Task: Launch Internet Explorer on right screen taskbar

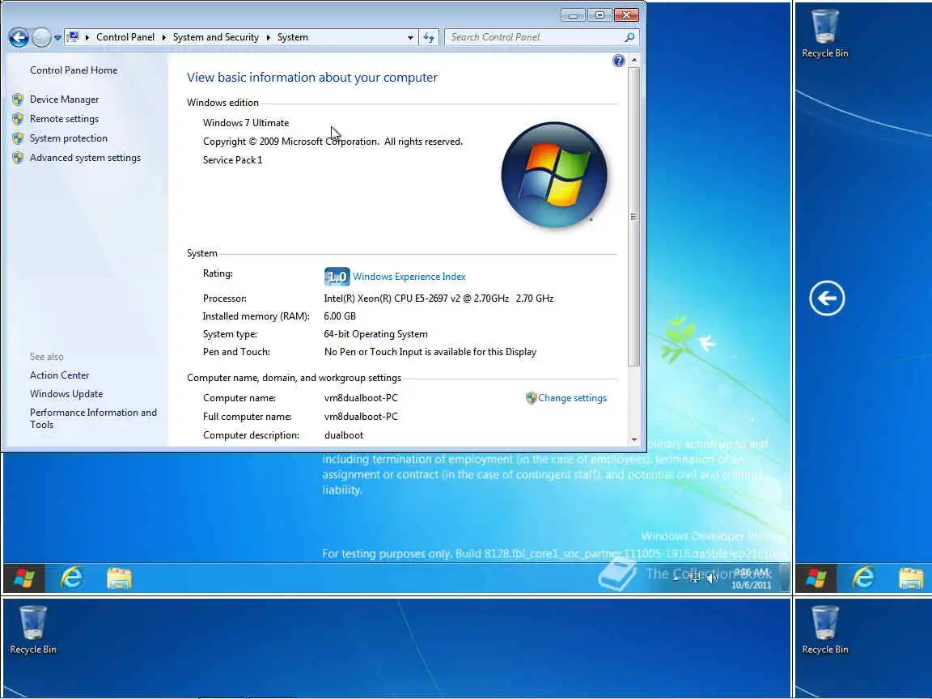Action: [x=864, y=578]
